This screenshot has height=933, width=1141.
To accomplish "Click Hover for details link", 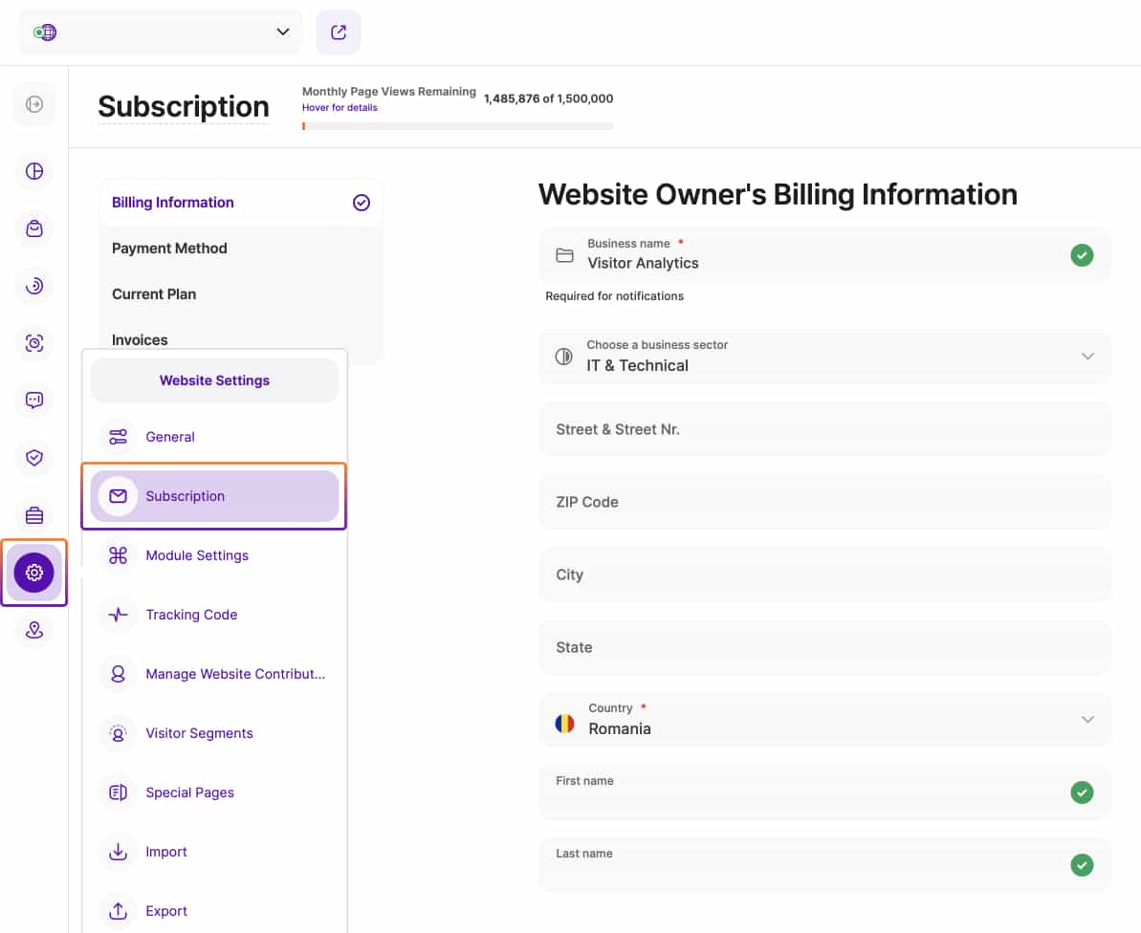I will click(x=340, y=108).
